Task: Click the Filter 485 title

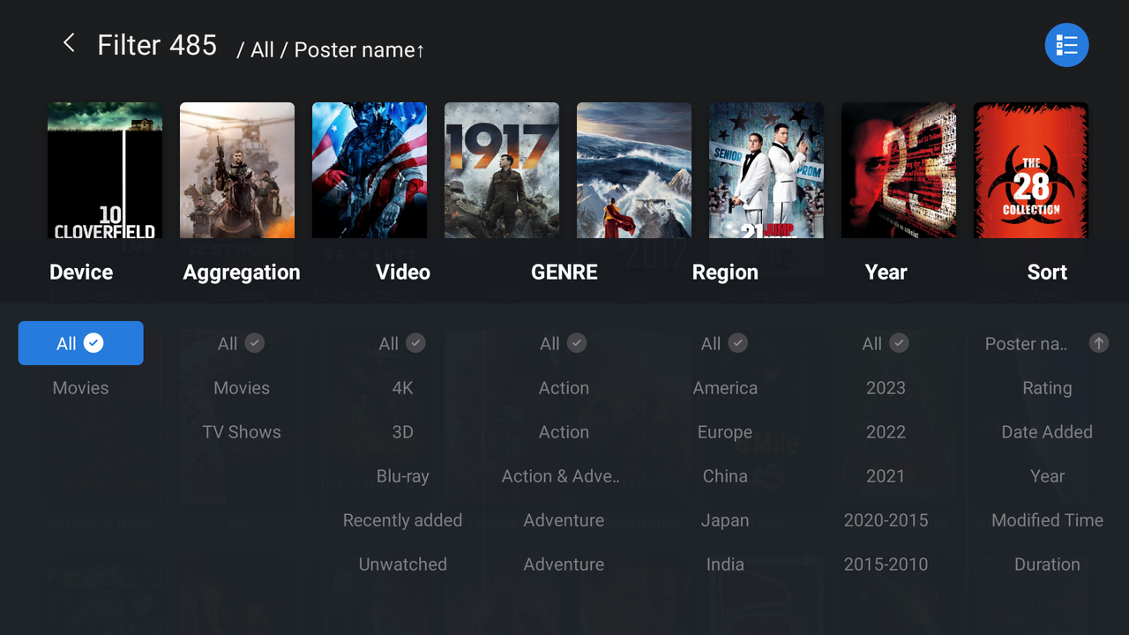Action: point(157,44)
